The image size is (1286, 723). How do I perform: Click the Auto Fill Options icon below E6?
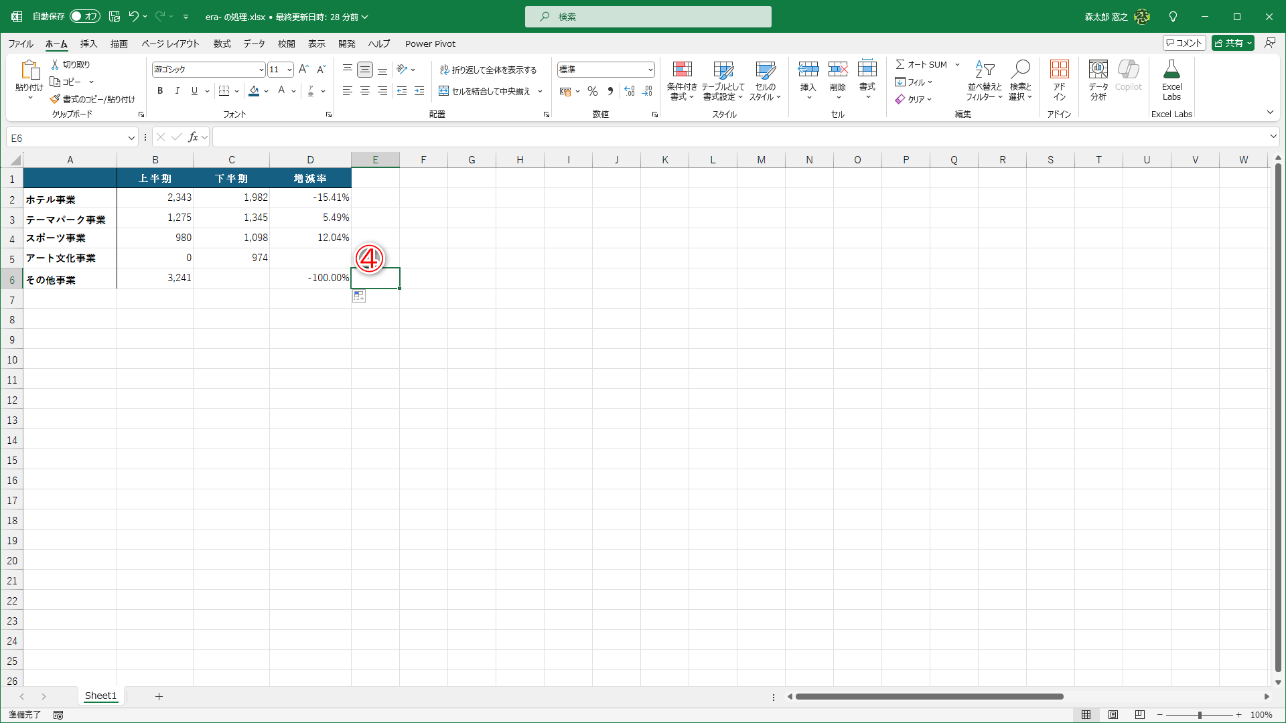(x=359, y=297)
